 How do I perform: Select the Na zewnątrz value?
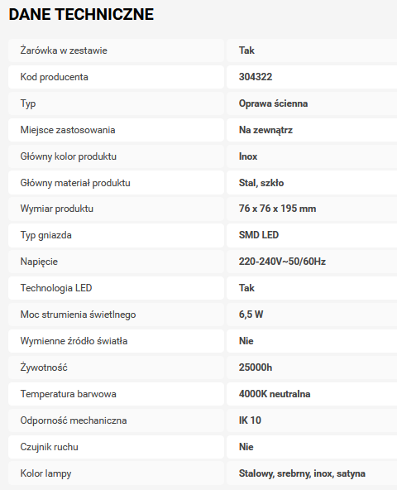[x=265, y=130]
